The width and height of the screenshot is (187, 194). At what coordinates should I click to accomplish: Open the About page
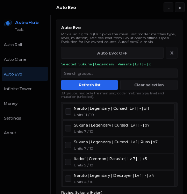coord(10,133)
